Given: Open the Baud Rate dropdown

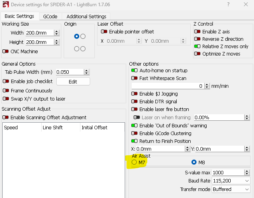Looking at the screenshot, I should click(x=231, y=181).
